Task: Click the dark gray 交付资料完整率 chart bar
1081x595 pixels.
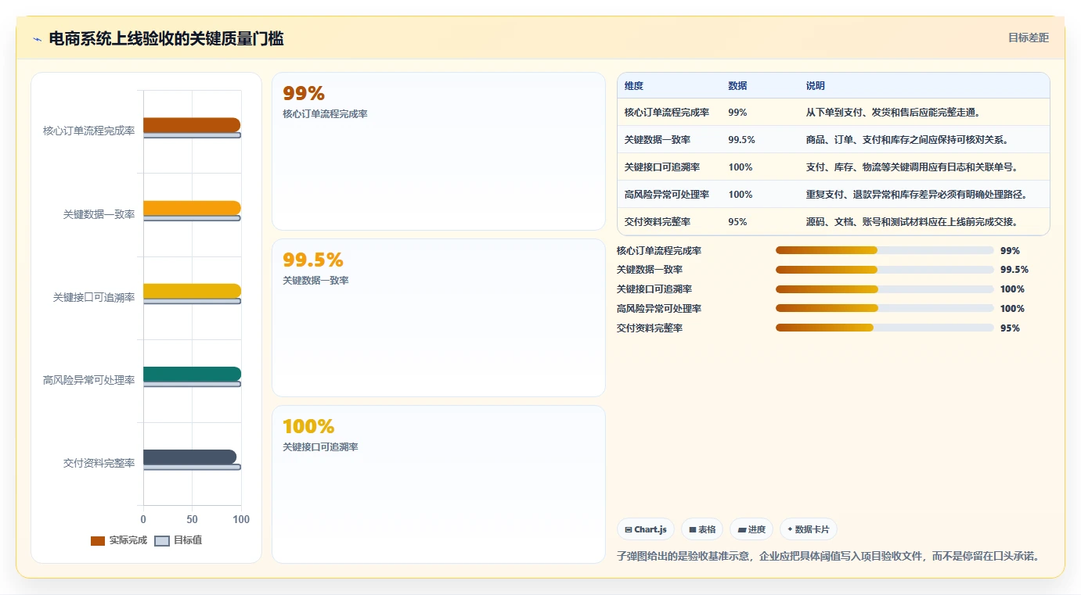Action: (189, 457)
